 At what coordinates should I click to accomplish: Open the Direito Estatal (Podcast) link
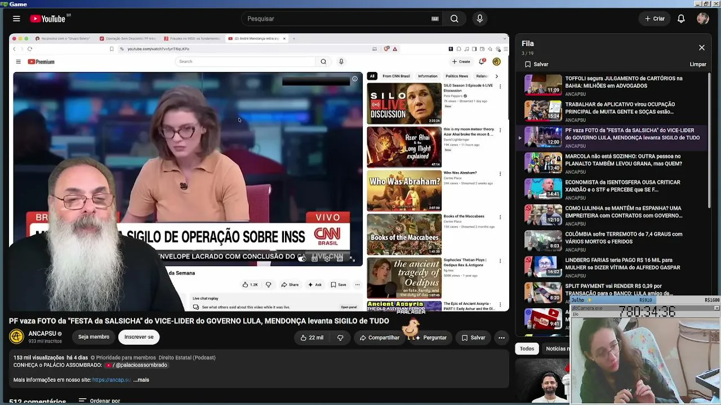[x=187, y=358]
